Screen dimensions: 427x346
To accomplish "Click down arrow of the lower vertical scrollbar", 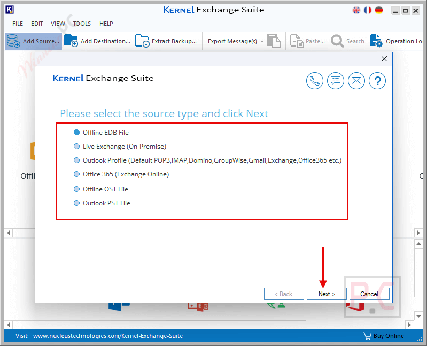I will pos(418,316).
